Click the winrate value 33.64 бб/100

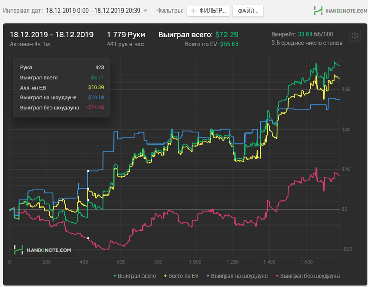(315, 34)
